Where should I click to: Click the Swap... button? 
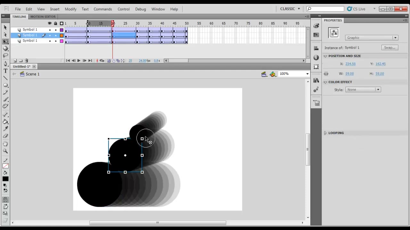point(389,48)
